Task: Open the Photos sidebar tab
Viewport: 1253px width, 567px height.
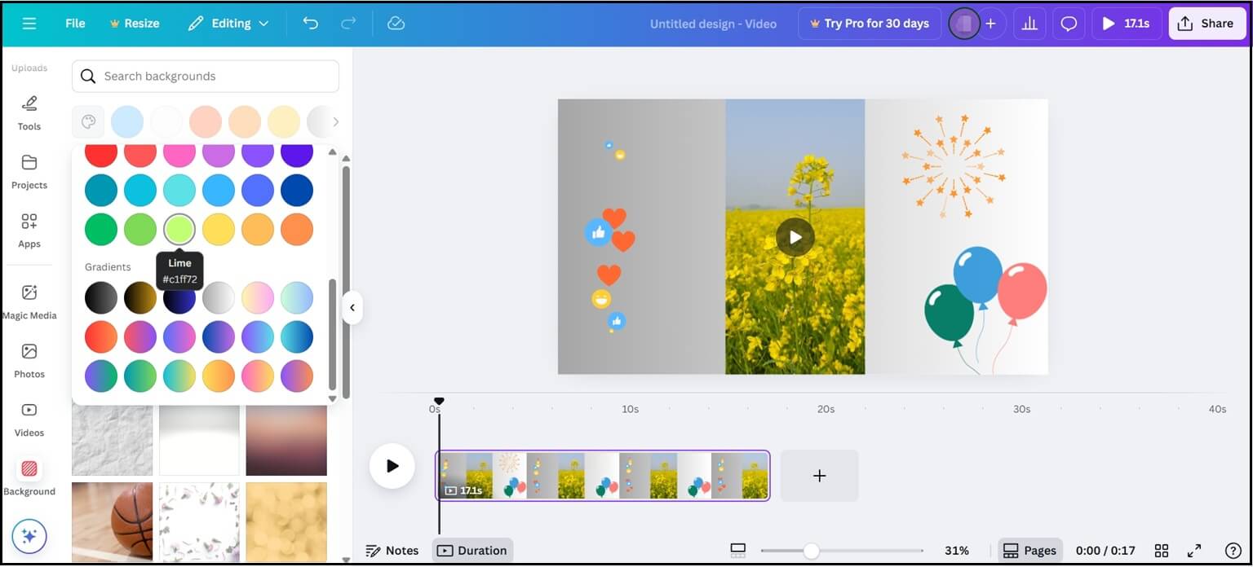Action: (x=29, y=361)
